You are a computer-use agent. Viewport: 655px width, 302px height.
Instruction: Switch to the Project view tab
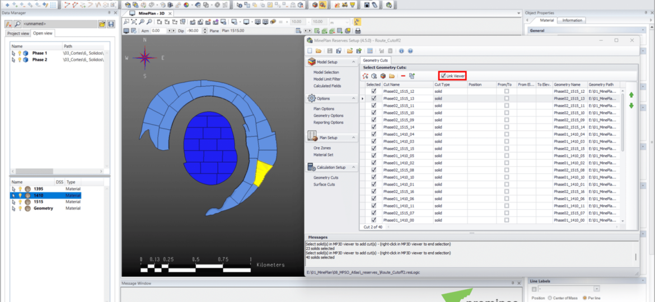point(18,34)
